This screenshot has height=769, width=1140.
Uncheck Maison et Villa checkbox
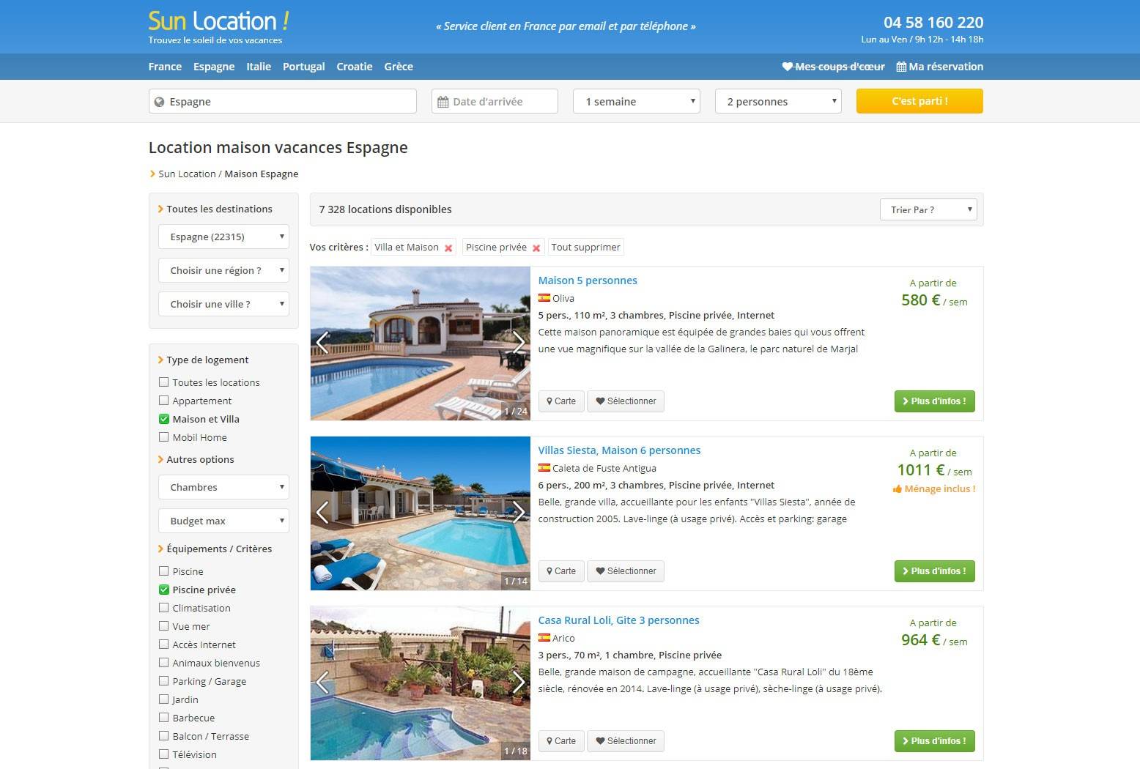pyautogui.click(x=163, y=419)
